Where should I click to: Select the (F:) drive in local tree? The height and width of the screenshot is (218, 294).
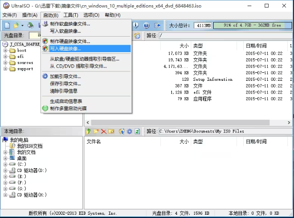tap(22, 182)
